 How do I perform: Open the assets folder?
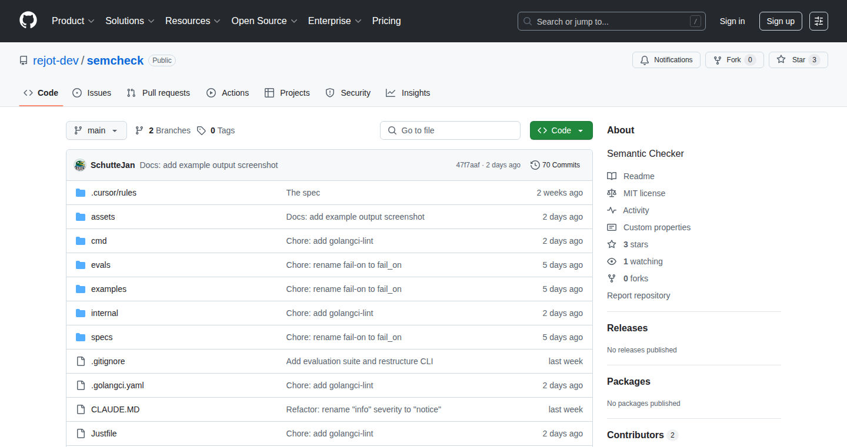point(103,217)
